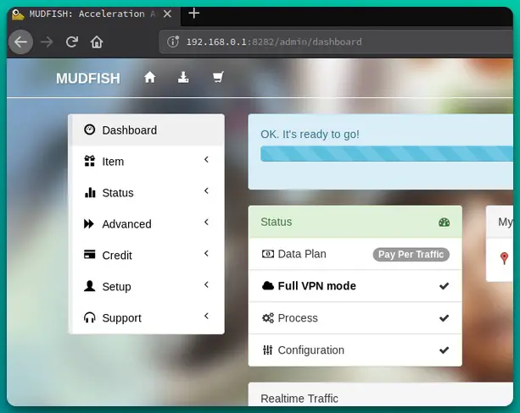
Task: Click the Process row checkmark
Action: [x=444, y=318]
